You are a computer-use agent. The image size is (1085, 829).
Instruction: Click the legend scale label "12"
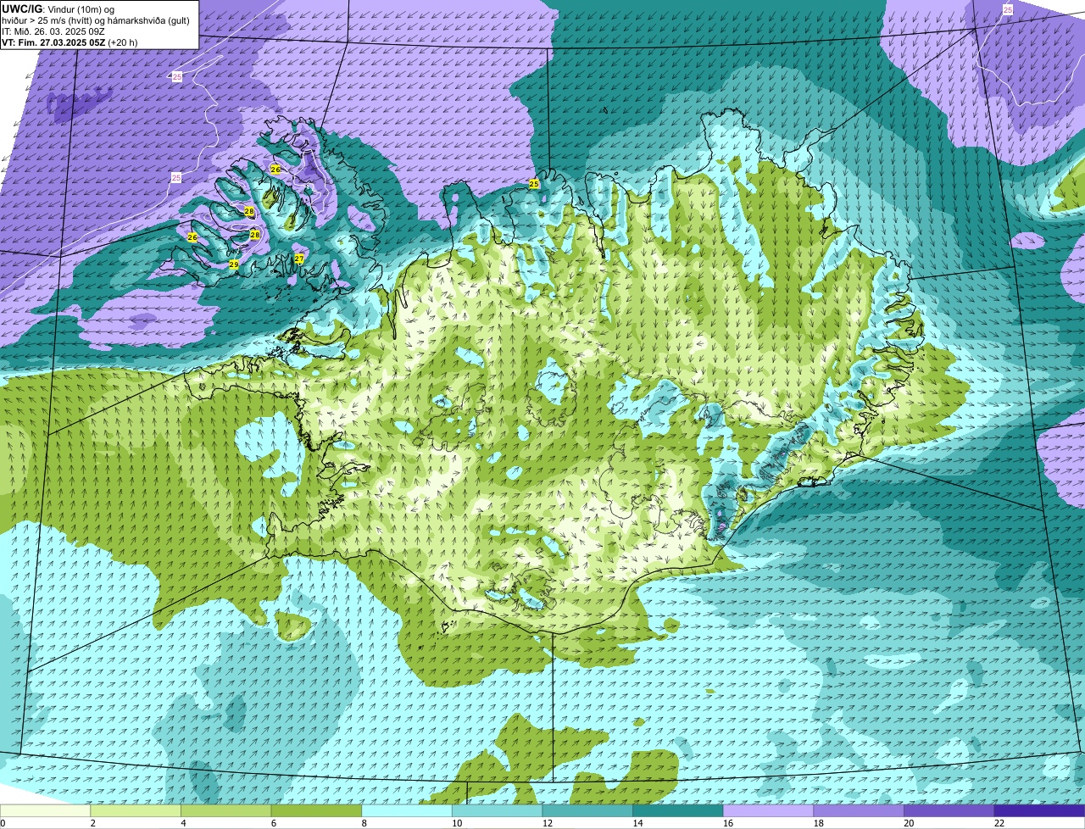tap(548, 823)
